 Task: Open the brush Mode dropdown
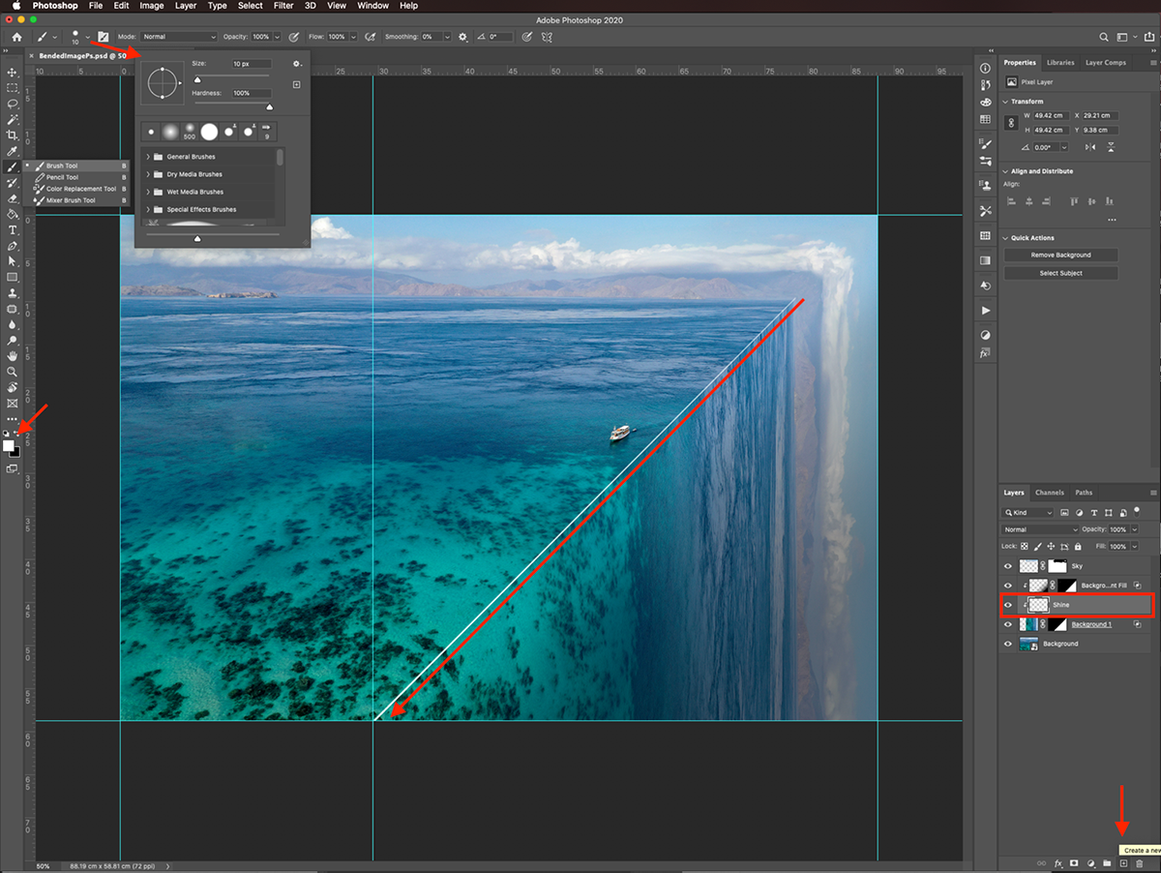pos(180,37)
